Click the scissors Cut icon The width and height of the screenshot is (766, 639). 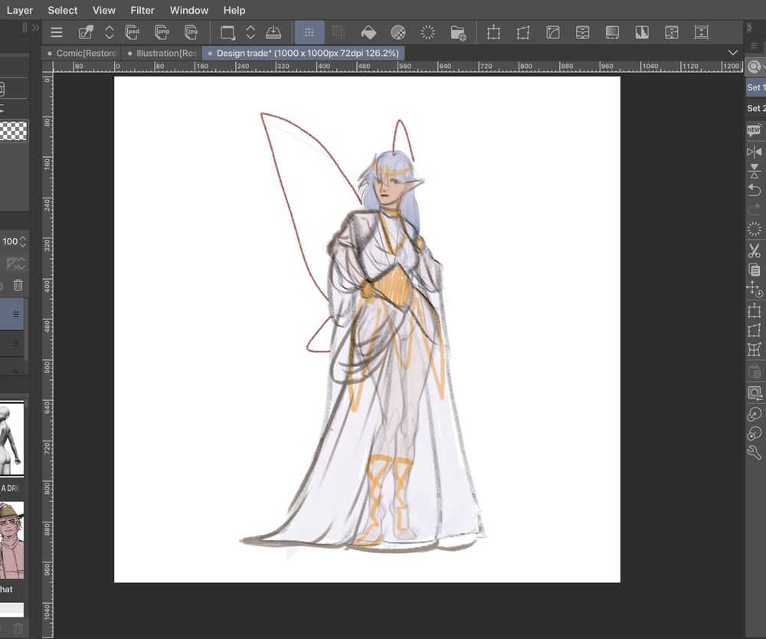tap(755, 251)
